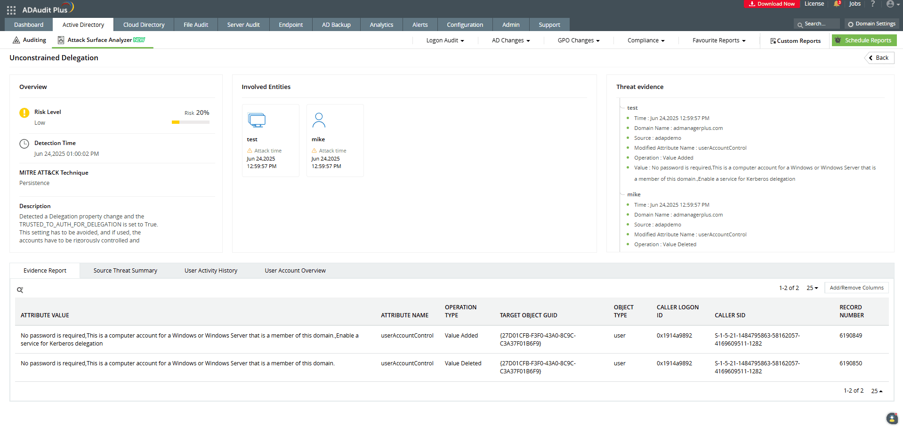The image size is (903, 427).
Task: Open the chat assistant icon
Action: point(892,418)
